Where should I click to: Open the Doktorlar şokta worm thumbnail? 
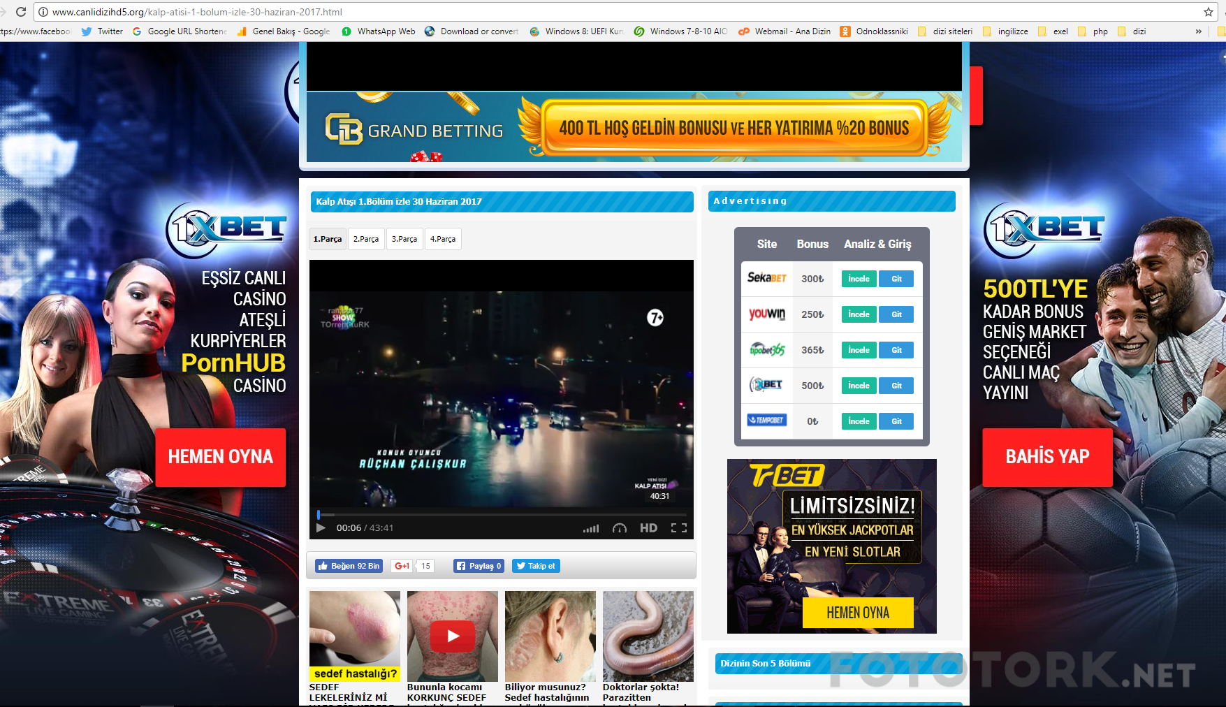pyautogui.click(x=648, y=636)
